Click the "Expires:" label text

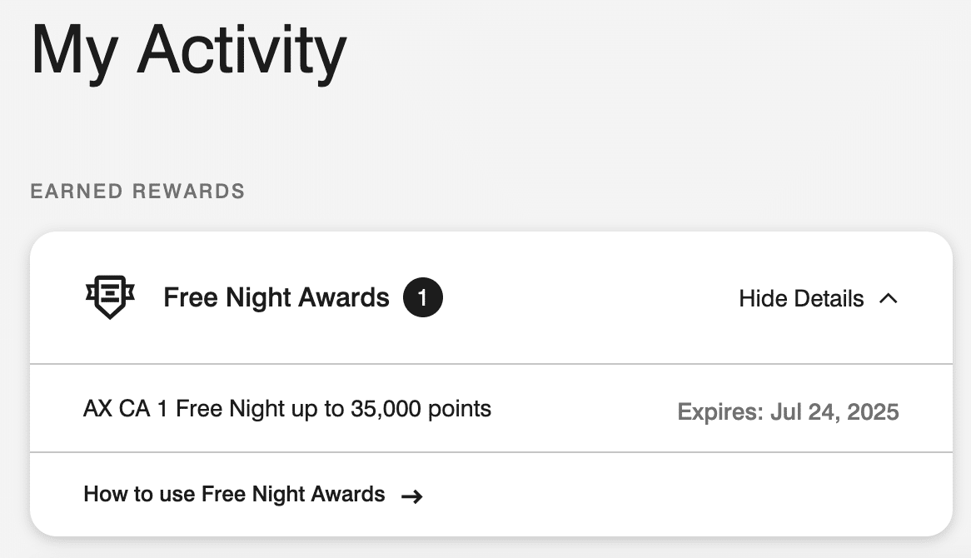click(x=718, y=412)
